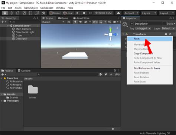Click the Pause button
This screenshot has height=135, width=176.
(x=84, y=13)
